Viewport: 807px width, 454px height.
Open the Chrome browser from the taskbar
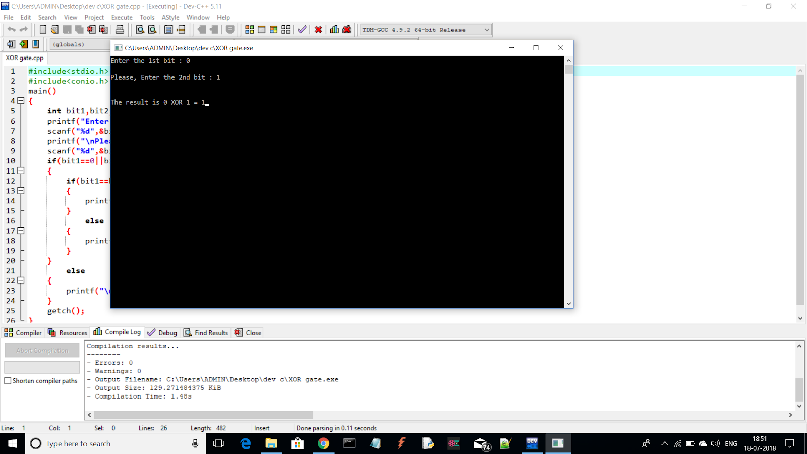323,443
